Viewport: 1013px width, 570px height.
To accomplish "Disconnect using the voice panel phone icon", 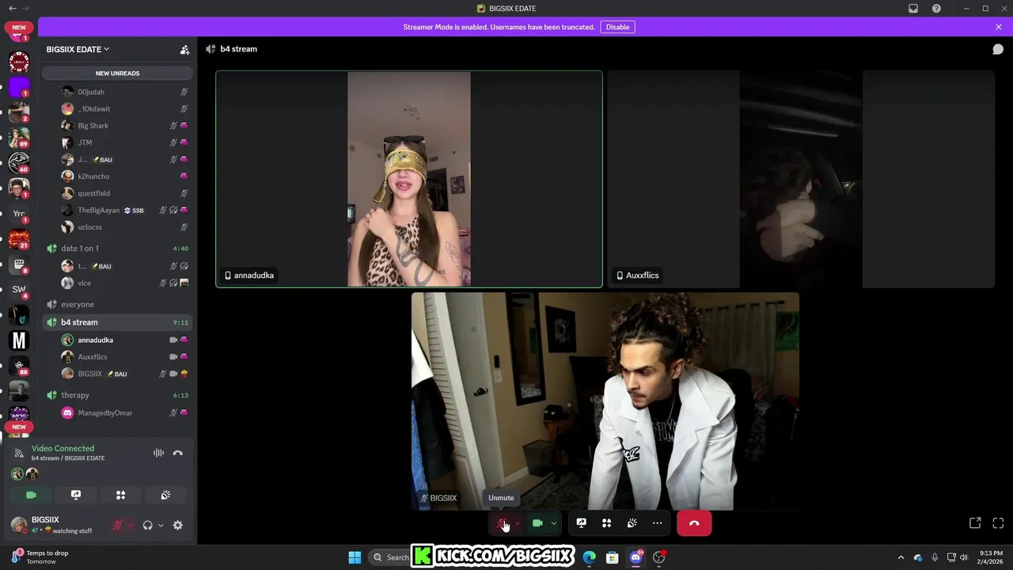I will [x=178, y=453].
